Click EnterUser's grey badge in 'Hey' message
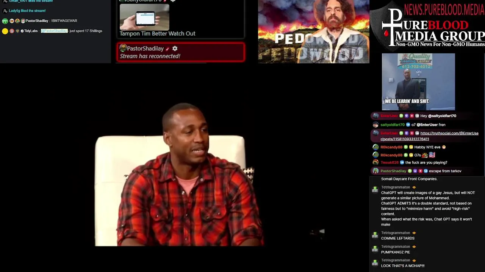The width and height of the screenshot is (485, 272). [x=417, y=116]
